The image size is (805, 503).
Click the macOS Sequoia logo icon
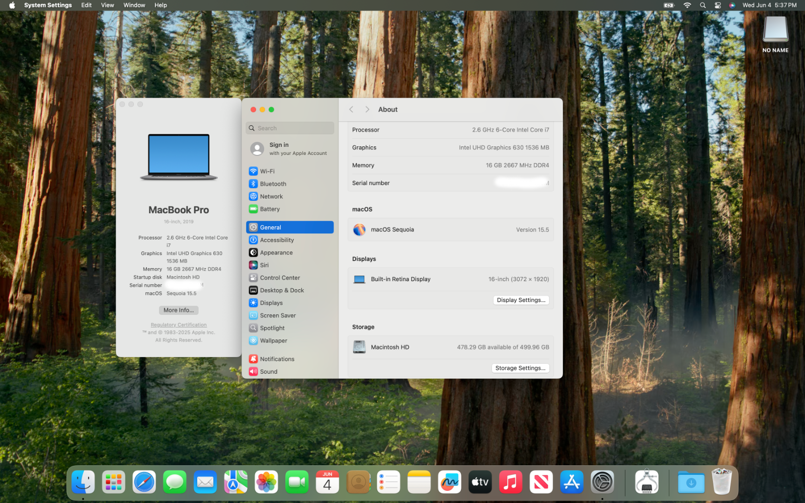click(359, 229)
